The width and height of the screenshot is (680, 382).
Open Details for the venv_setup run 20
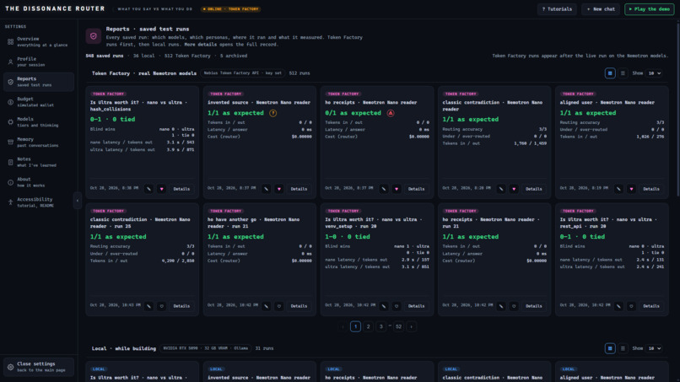(x=416, y=306)
